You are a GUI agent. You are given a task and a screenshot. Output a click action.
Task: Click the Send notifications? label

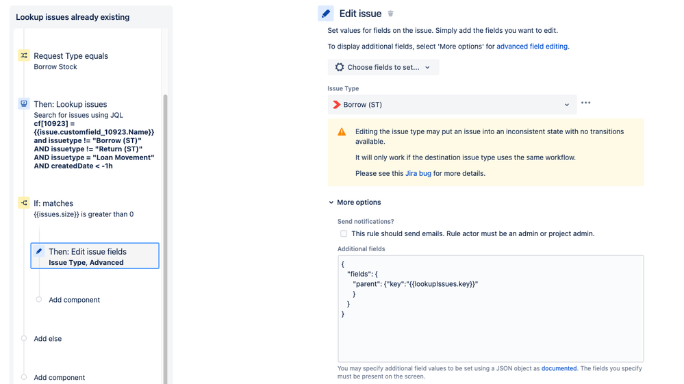point(366,221)
